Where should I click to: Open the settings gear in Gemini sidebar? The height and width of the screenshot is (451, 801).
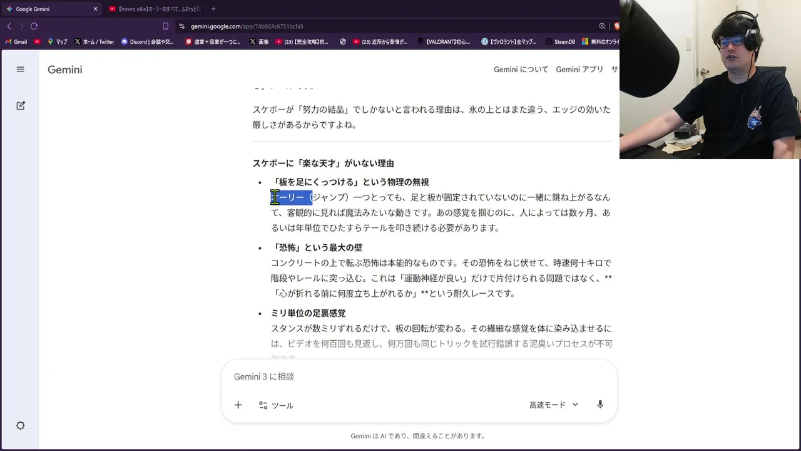pyautogui.click(x=21, y=425)
